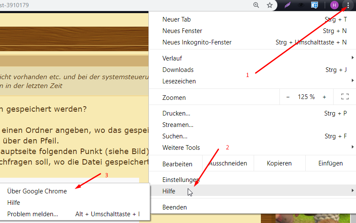Click the three-dot Chrome menu button
Screen dimensions: 356x223
coord(348,5)
